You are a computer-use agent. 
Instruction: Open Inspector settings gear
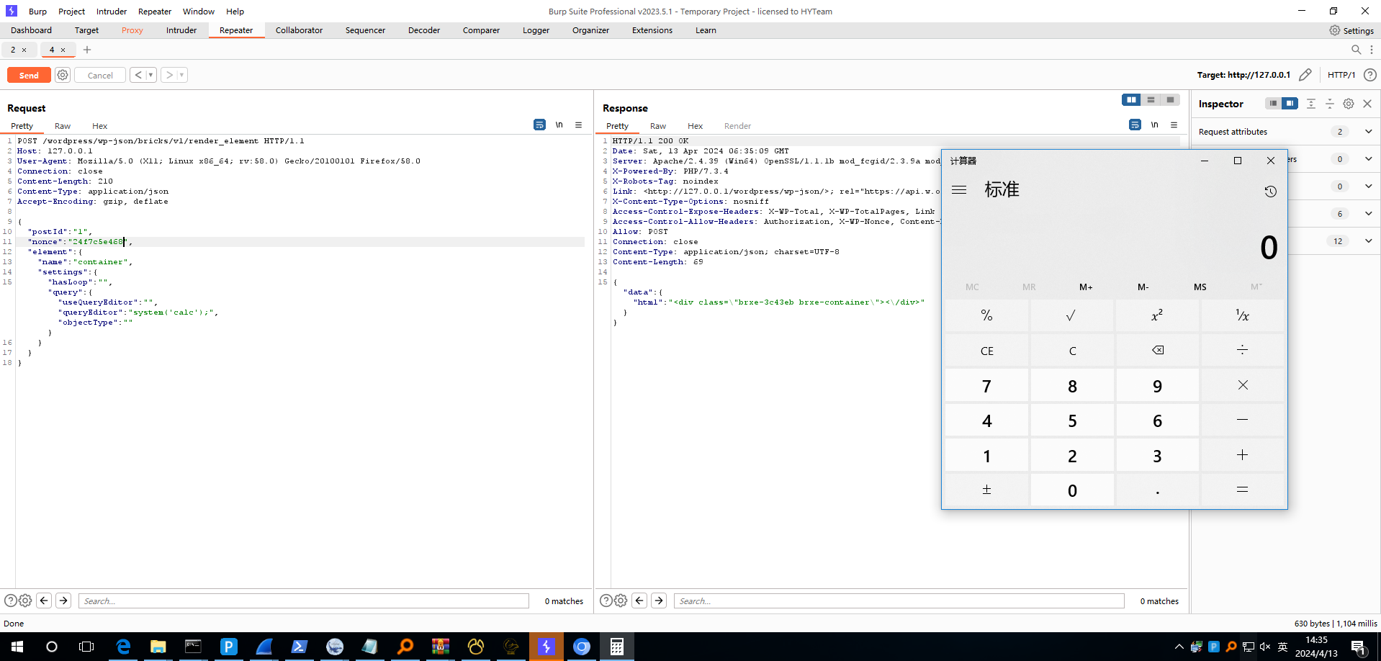coord(1349,104)
